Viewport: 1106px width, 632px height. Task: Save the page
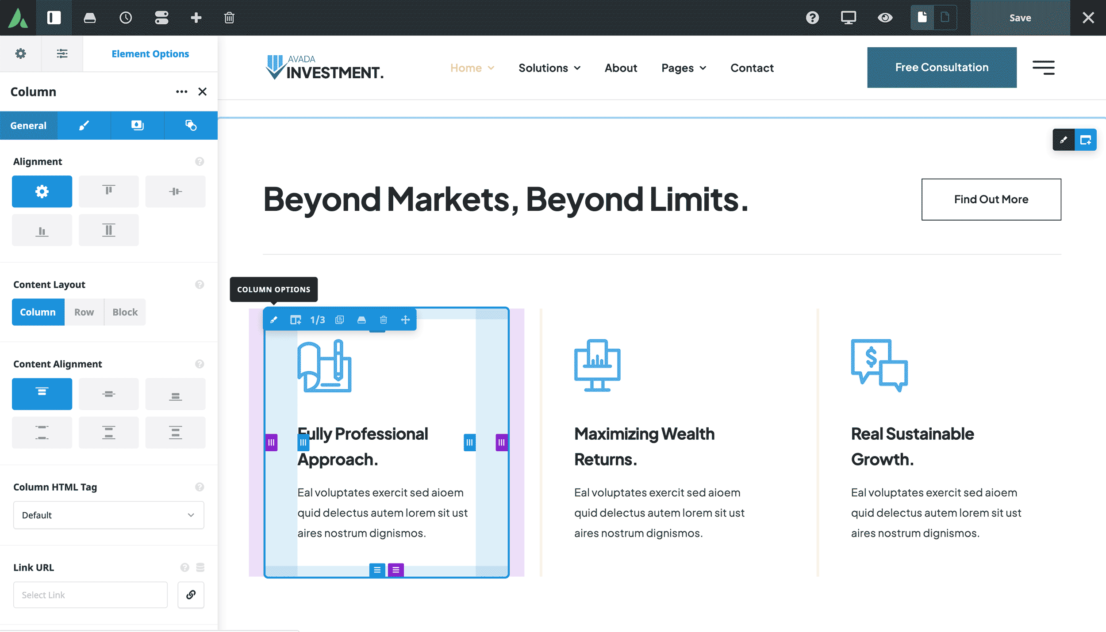pyautogui.click(x=1020, y=18)
